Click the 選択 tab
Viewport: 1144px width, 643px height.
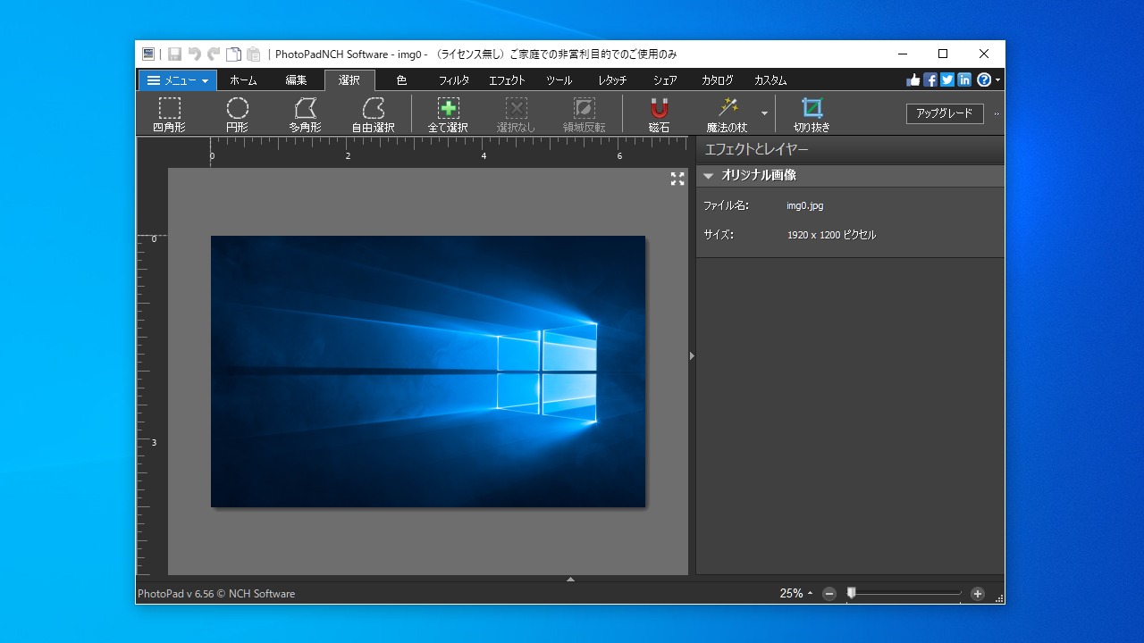[x=349, y=80]
